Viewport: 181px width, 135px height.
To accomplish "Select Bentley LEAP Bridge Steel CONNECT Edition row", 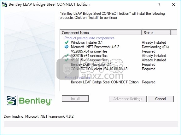I will [x=119, y=82].
